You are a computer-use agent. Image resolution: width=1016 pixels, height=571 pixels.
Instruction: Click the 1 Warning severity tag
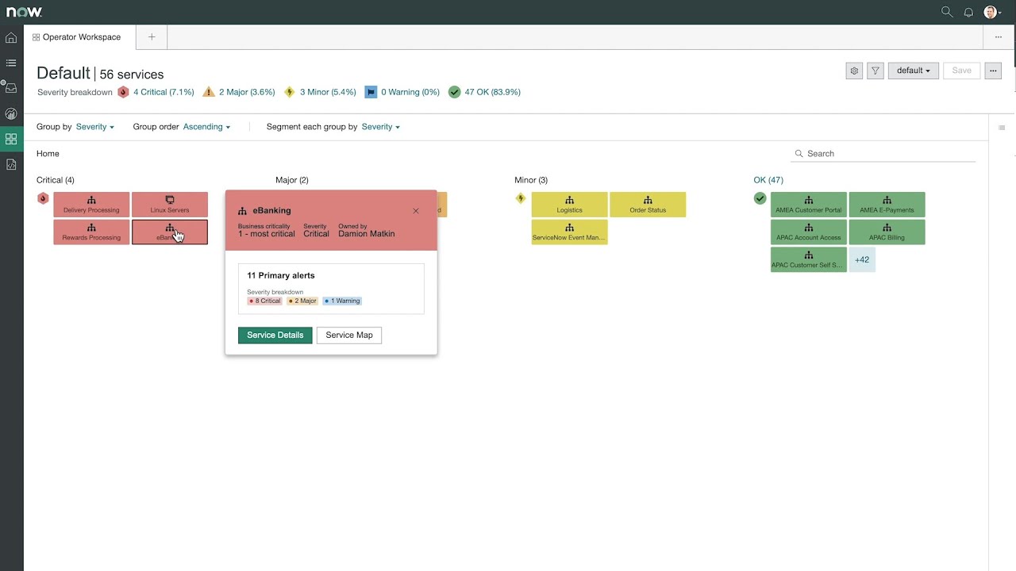(x=342, y=301)
